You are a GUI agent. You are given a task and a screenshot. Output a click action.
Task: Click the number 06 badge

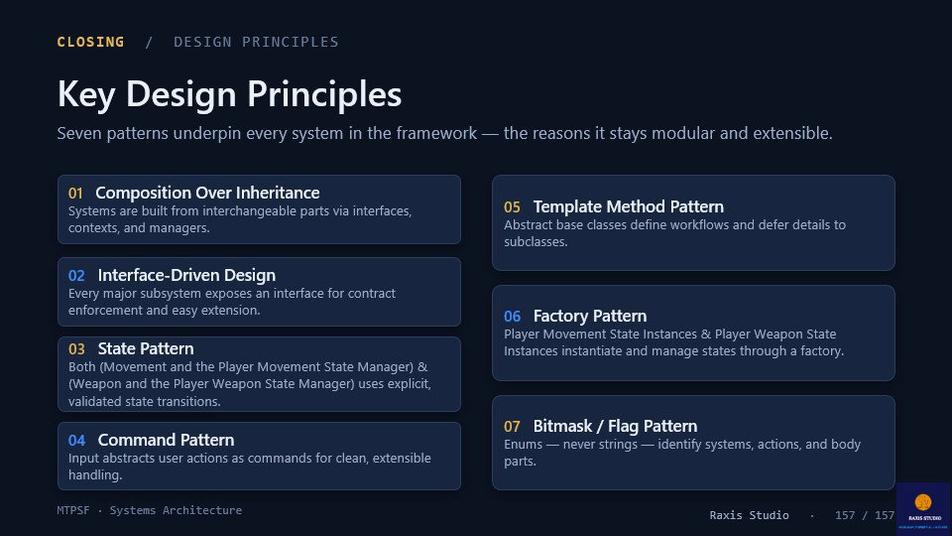pyautogui.click(x=512, y=317)
